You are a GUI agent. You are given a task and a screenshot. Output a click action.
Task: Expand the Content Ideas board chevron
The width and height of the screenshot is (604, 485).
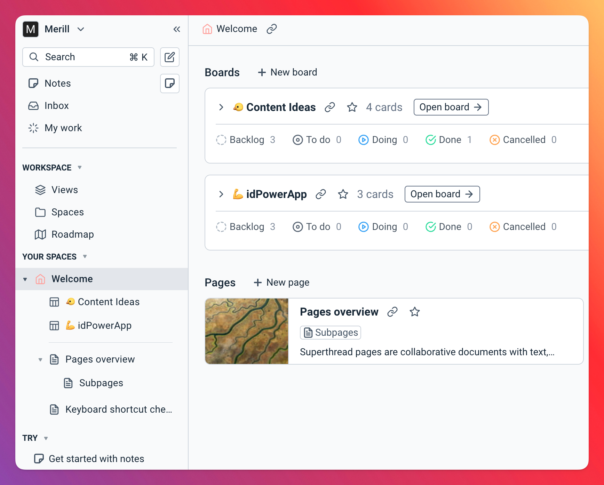(x=221, y=108)
